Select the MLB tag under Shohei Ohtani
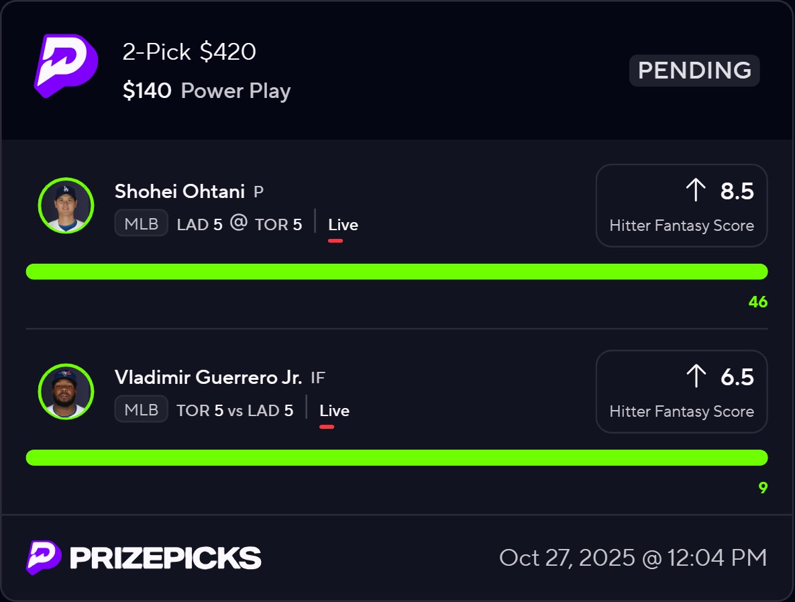 (x=141, y=224)
